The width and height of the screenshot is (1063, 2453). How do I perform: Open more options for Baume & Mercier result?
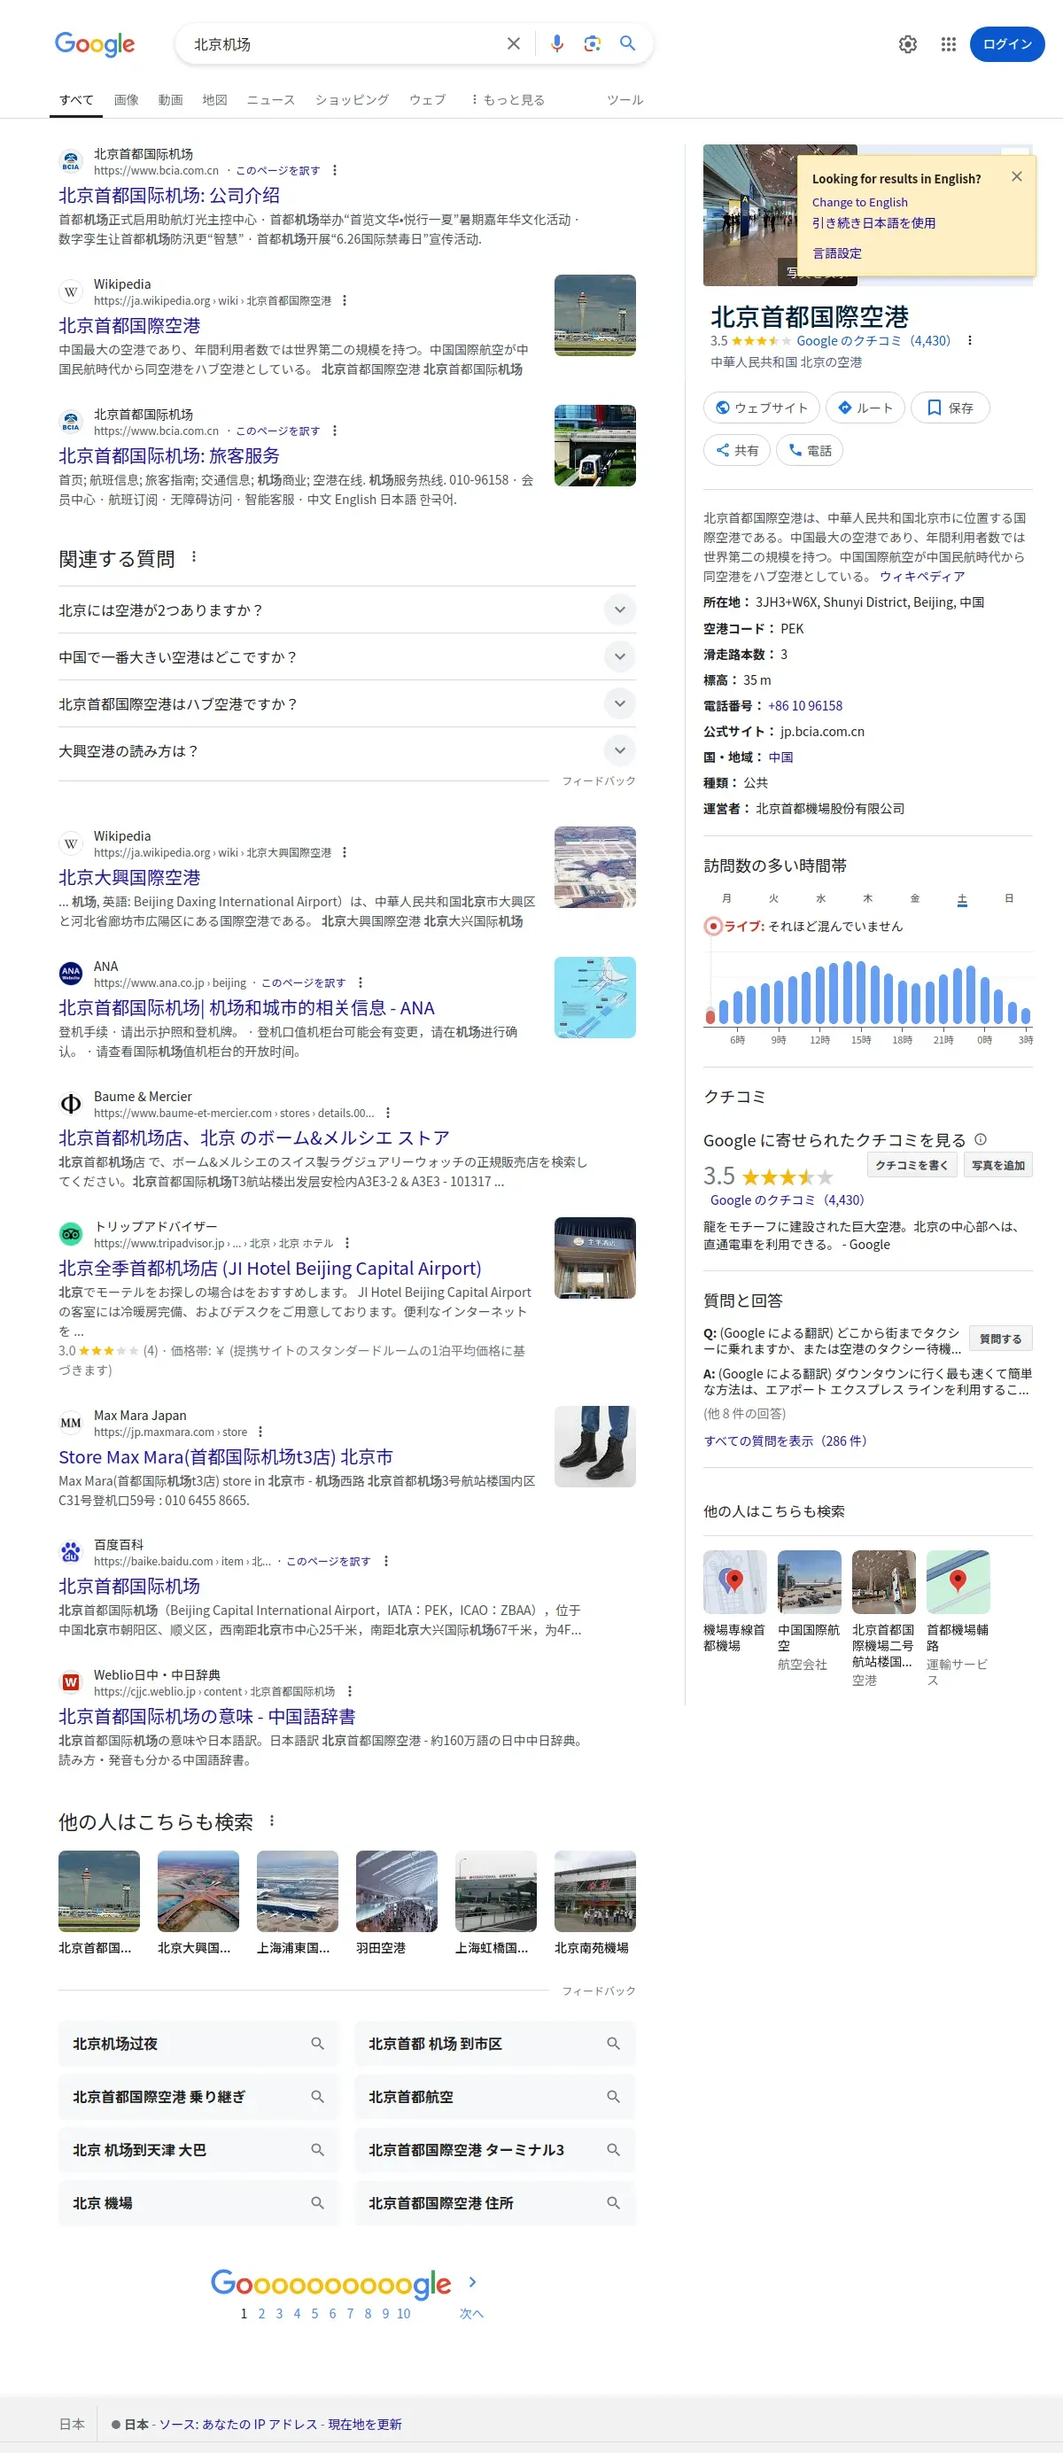click(x=388, y=1114)
